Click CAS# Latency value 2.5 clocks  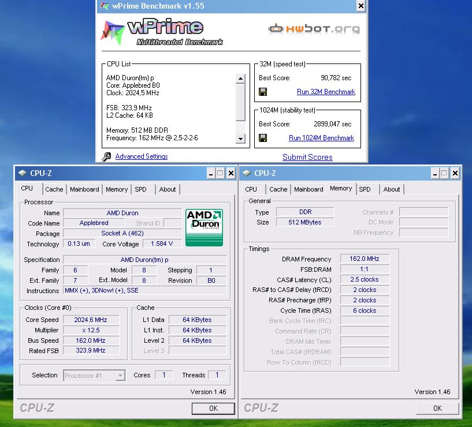tap(365, 279)
